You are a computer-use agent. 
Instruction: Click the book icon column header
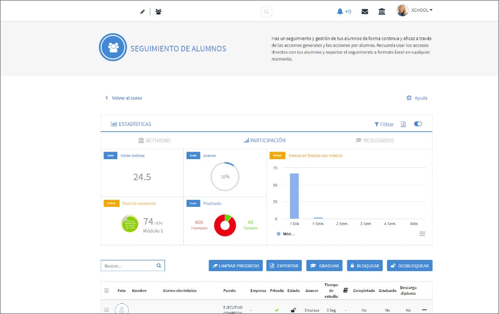pos(346,290)
